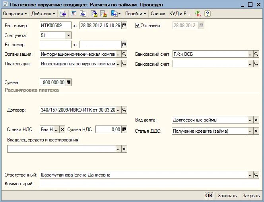Choose Плательщик via ellipsis button
Viewport: 264px width, 202px height.
pyautogui.click(x=119, y=64)
